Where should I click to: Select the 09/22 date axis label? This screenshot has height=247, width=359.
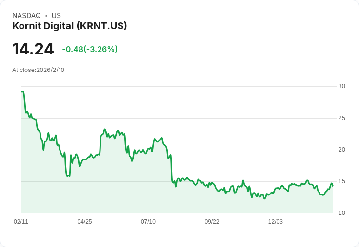[212, 222]
